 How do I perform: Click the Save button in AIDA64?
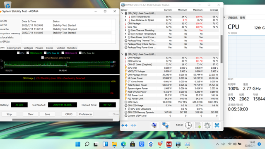(47, 114)
